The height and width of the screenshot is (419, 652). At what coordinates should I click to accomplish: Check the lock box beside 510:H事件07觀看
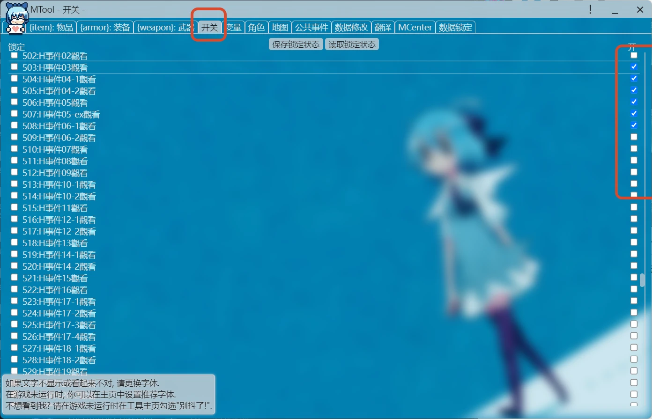(x=15, y=149)
